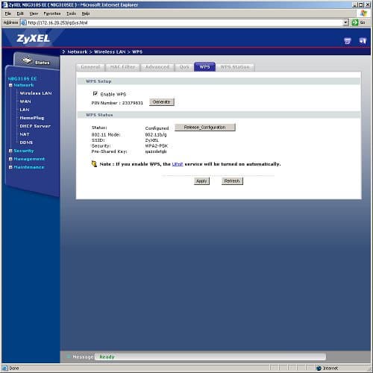Switch to the QoS tab
Screen dimensions: 373x373
[x=184, y=67]
